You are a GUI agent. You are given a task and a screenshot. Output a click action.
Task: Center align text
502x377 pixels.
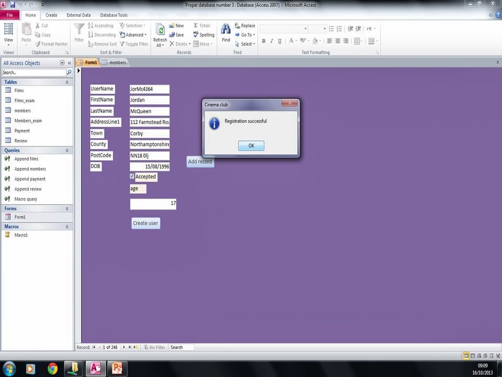pyautogui.click(x=337, y=41)
